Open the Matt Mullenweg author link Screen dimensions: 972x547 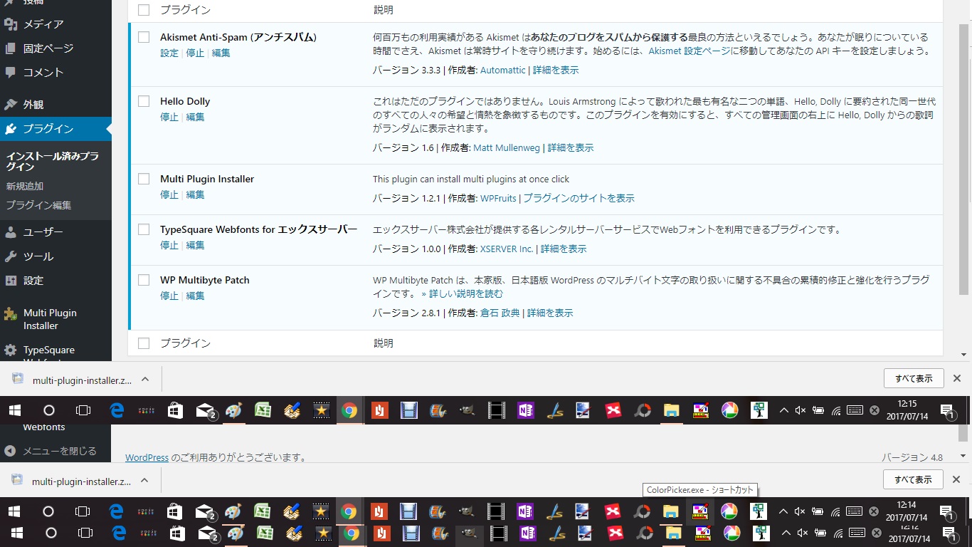click(x=508, y=147)
